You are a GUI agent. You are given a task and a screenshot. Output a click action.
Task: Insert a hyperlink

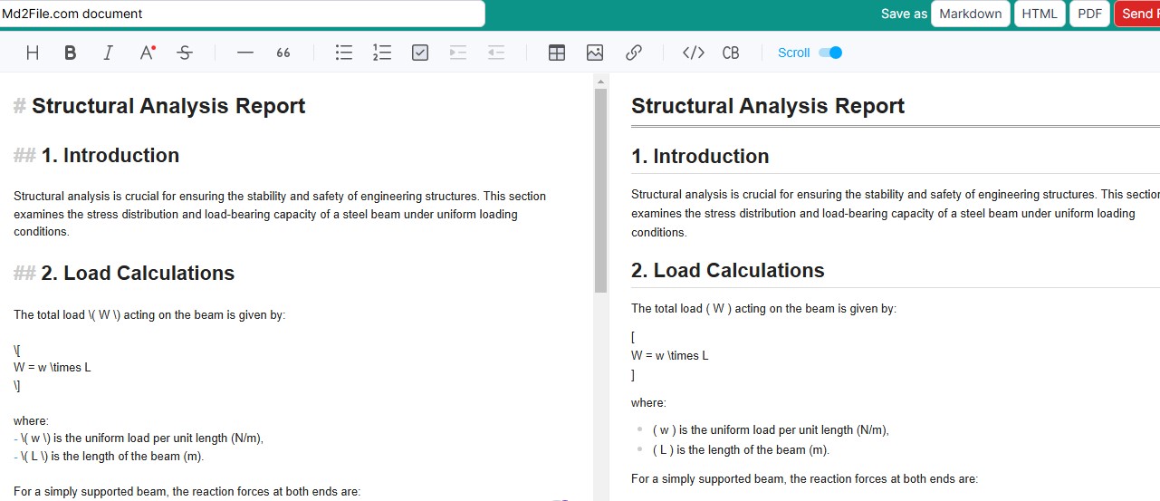coord(634,53)
